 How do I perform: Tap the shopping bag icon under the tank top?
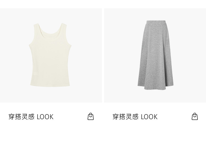pyautogui.click(x=91, y=116)
